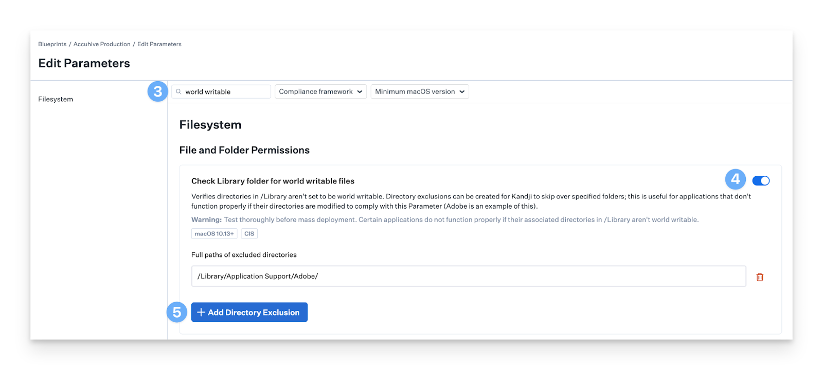Click the File and Folder Permissions heading

point(244,150)
